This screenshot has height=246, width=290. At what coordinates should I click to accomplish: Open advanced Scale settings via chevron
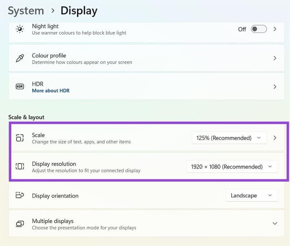[275, 138]
